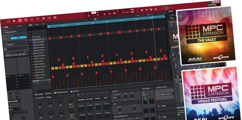Click the Bars value field
Screen dimensions: 242x120
pos(18,35)
